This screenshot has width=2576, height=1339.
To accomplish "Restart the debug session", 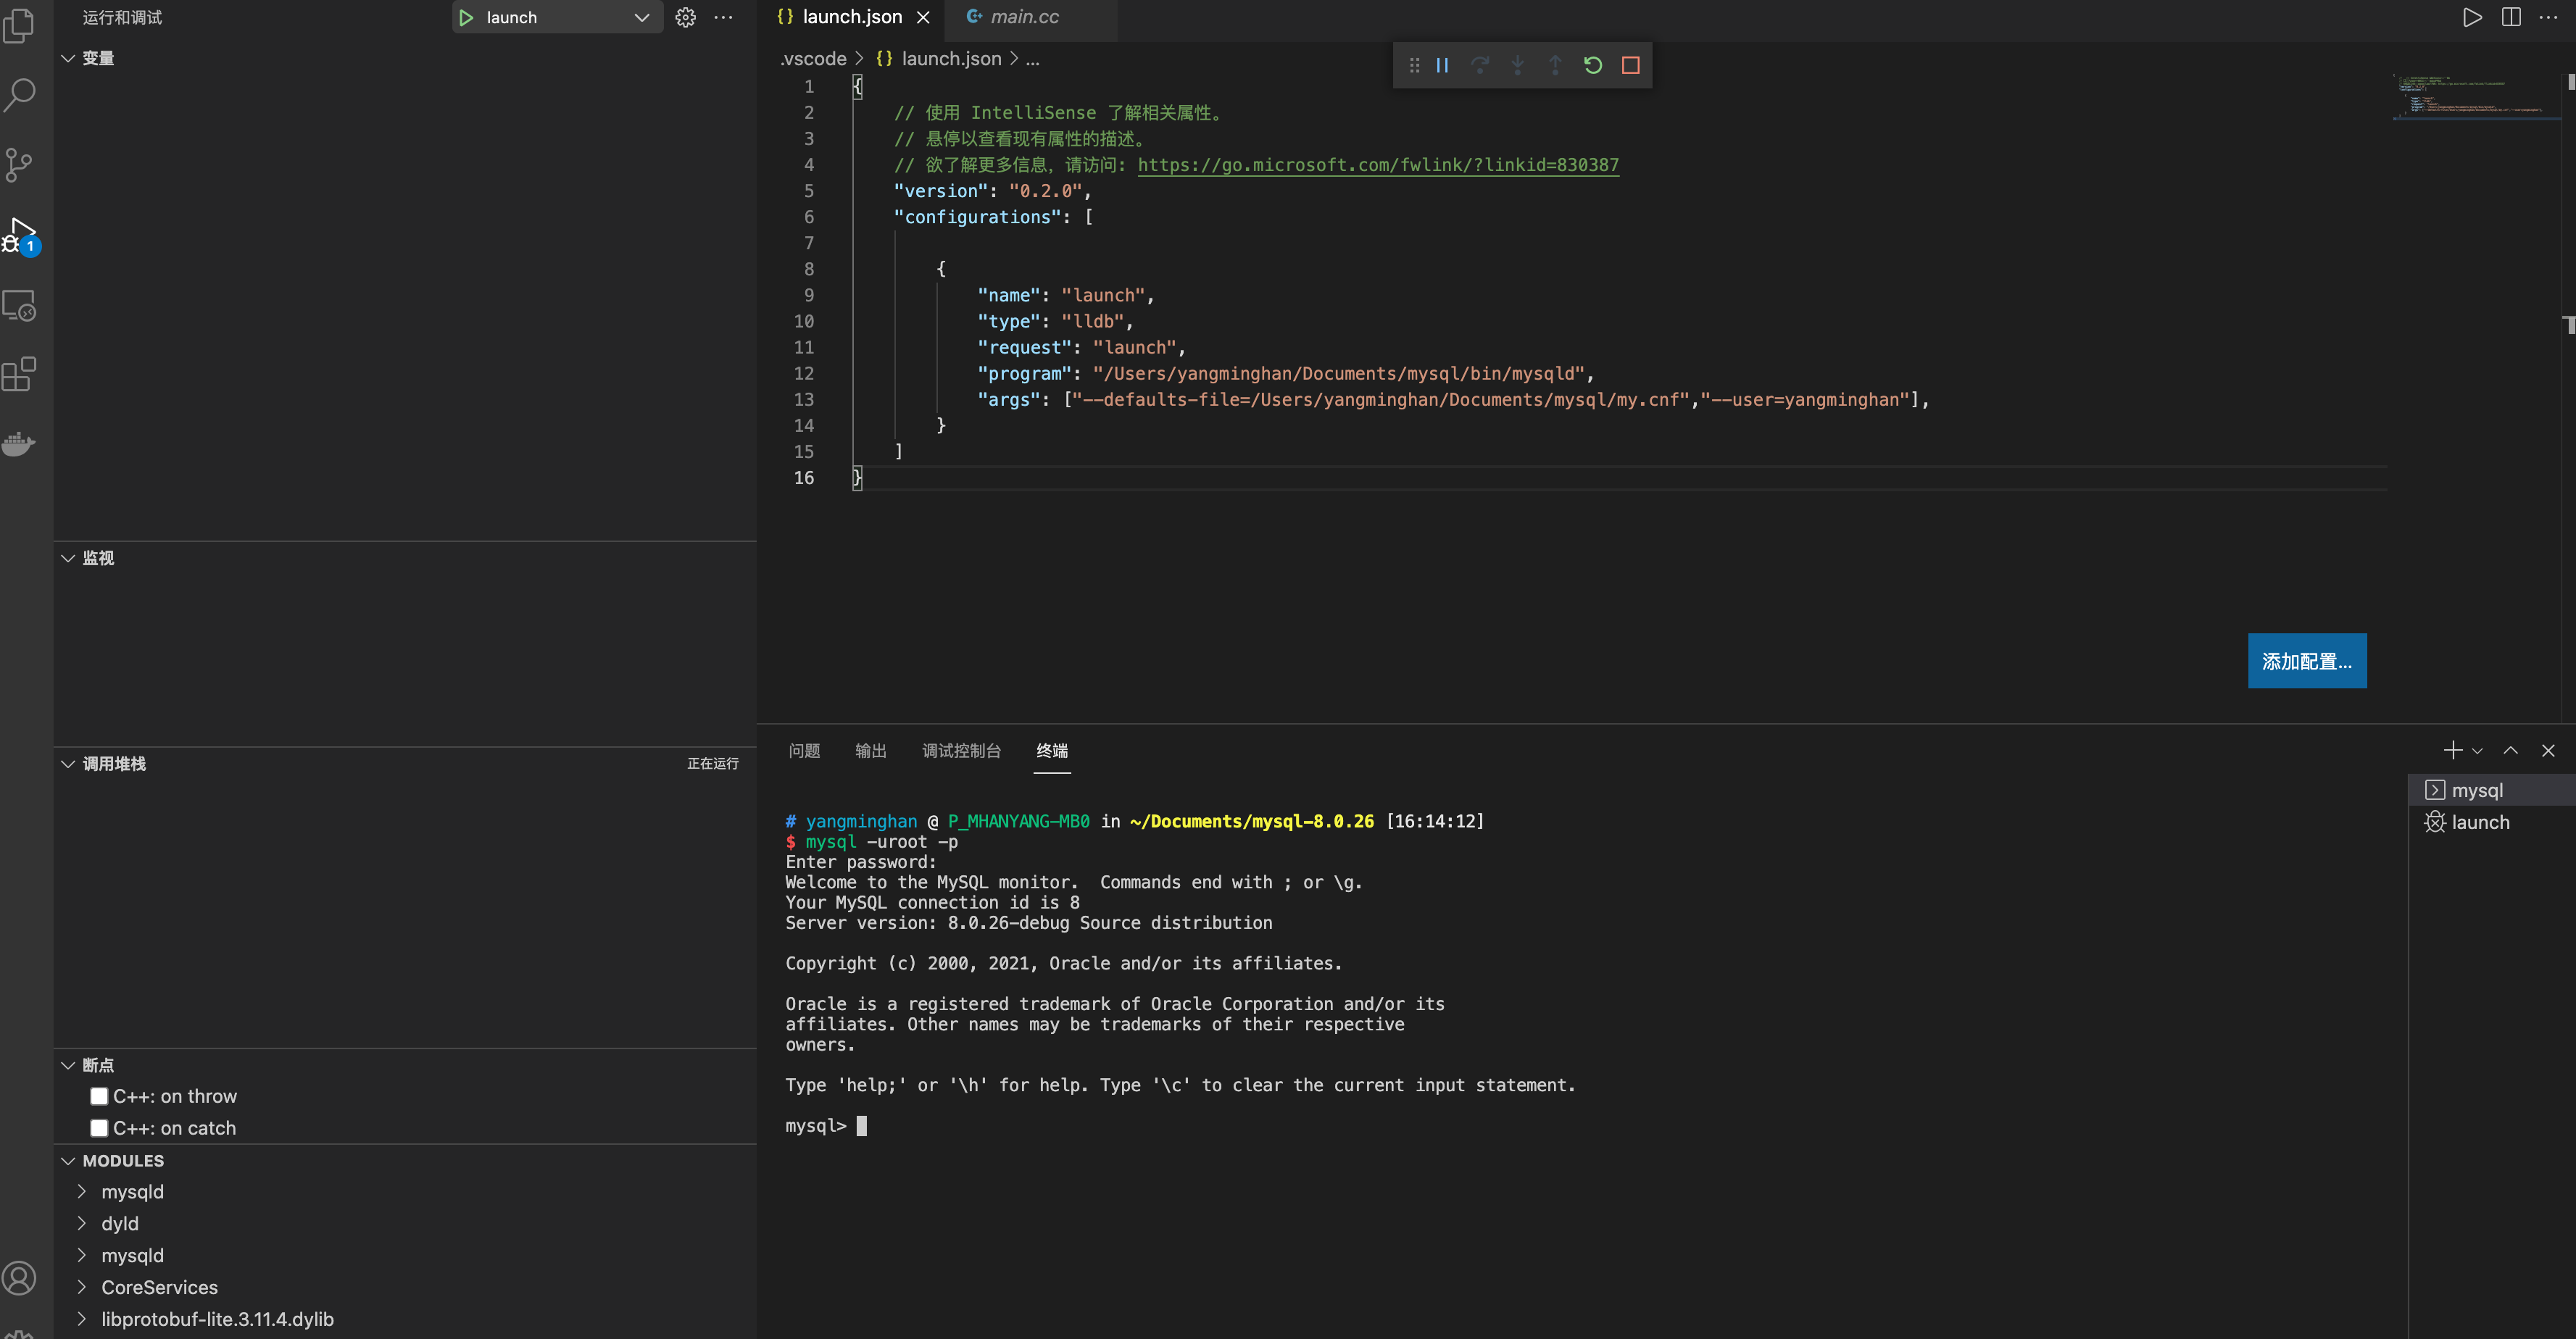I will (1593, 66).
